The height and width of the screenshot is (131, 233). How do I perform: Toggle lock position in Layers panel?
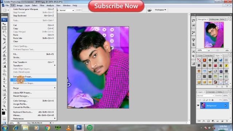[210, 100]
